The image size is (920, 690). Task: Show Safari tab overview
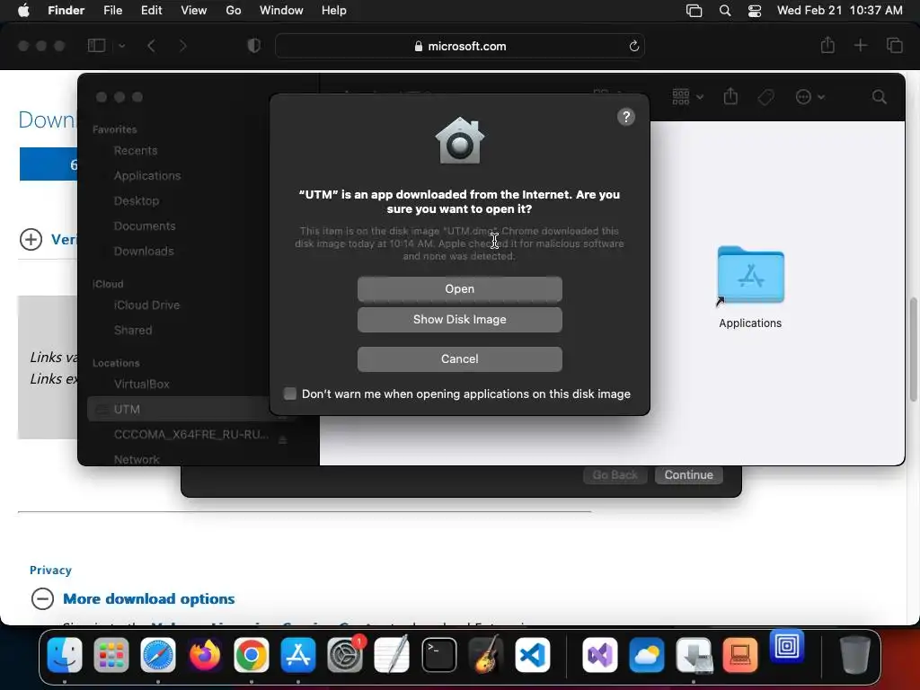point(894,45)
